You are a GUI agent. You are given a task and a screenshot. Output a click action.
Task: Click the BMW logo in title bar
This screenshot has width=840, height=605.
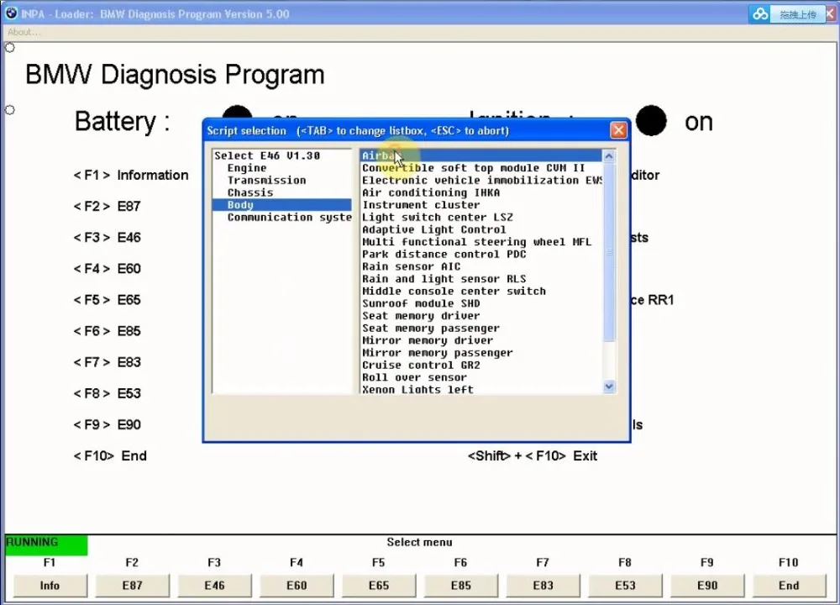pos(11,13)
